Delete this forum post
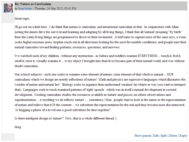Screen dimensions: 189x142 click(x=173, y=136)
